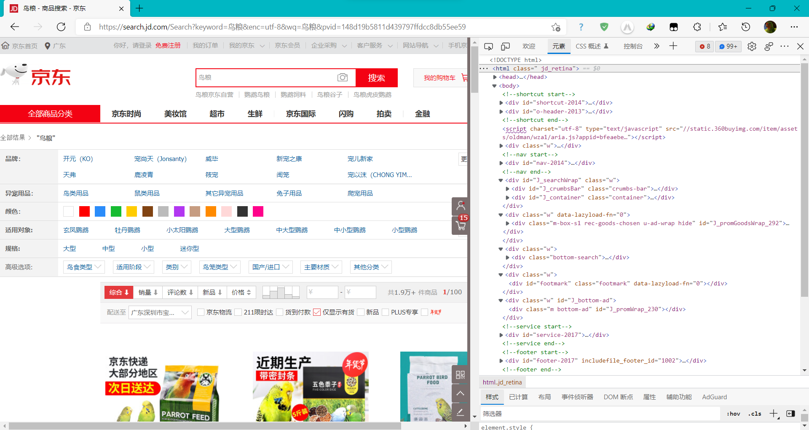The height and width of the screenshot is (430, 809).
Task: Select the green color swatch
Action: 116,212
